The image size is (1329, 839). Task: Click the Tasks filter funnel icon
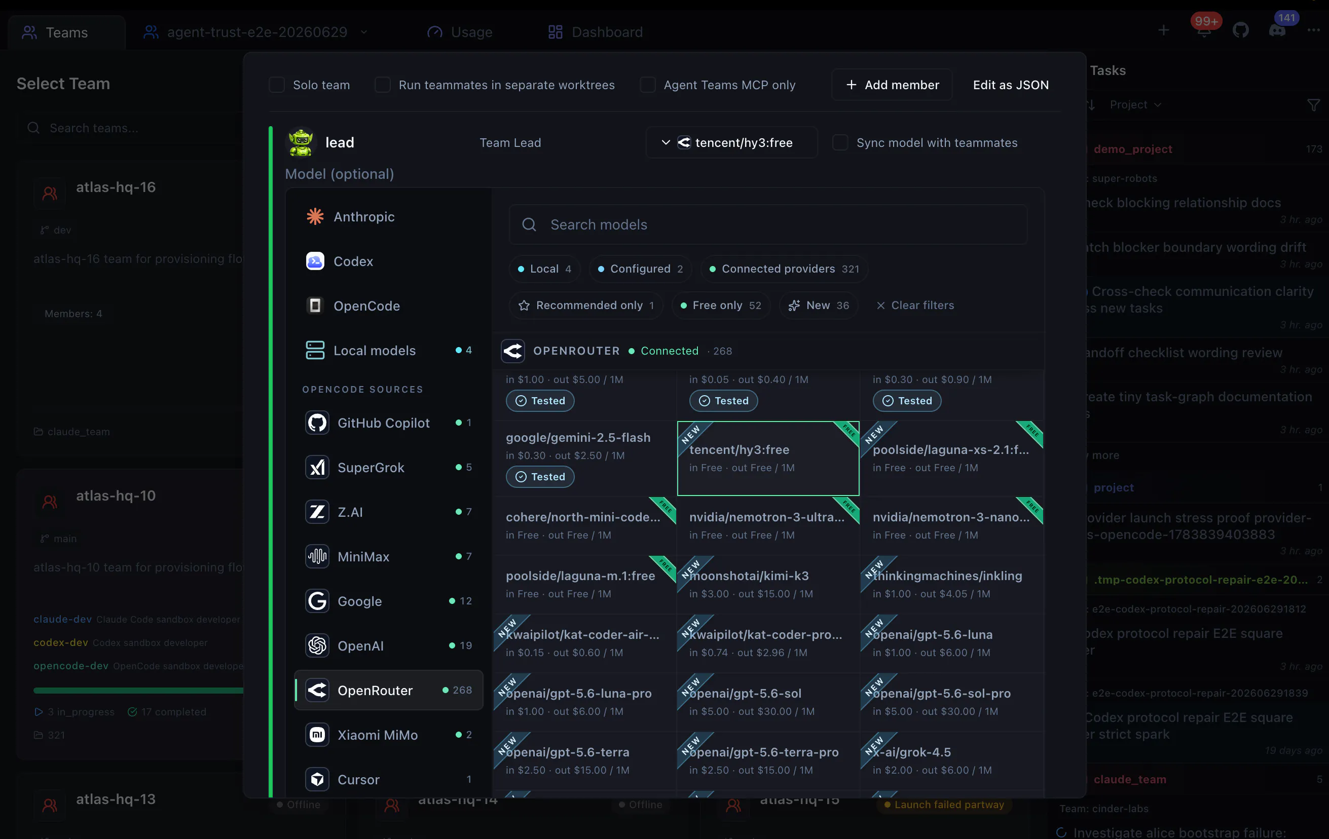pos(1314,105)
